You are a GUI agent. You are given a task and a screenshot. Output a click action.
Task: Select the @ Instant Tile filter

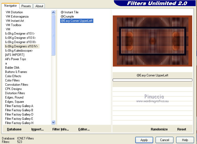[x=69, y=12]
